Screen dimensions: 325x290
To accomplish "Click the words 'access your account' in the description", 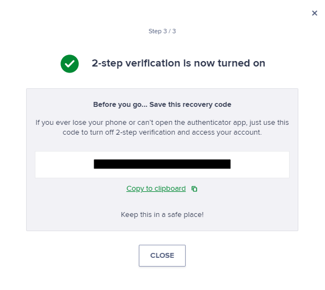I will coord(226,132).
